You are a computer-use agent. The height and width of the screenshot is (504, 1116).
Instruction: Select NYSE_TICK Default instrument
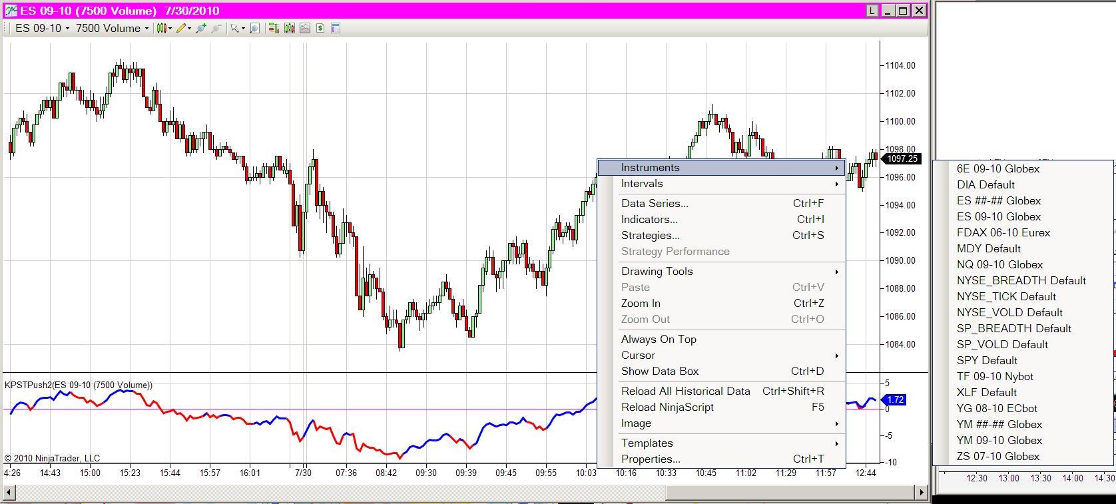(1023, 297)
